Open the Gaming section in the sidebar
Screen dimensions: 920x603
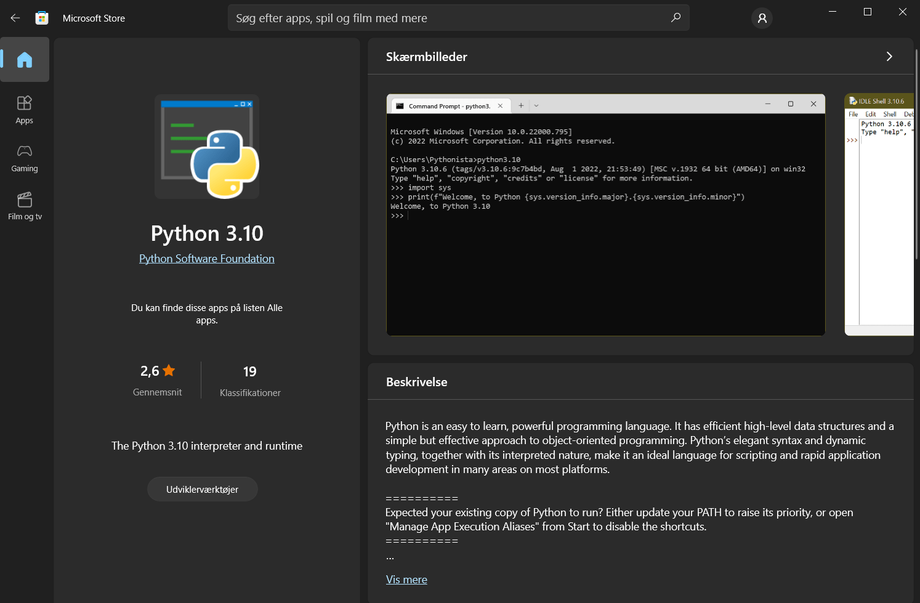[x=25, y=158]
